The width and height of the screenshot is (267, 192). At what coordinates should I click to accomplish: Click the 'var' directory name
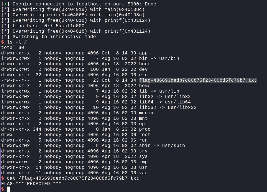click(143, 173)
